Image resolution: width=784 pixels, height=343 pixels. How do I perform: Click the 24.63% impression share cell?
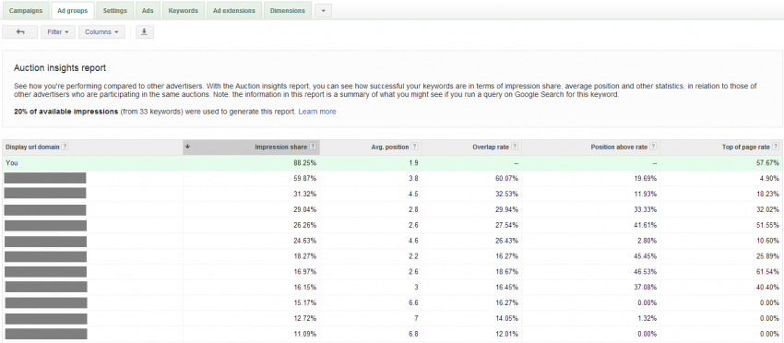click(305, 241)
